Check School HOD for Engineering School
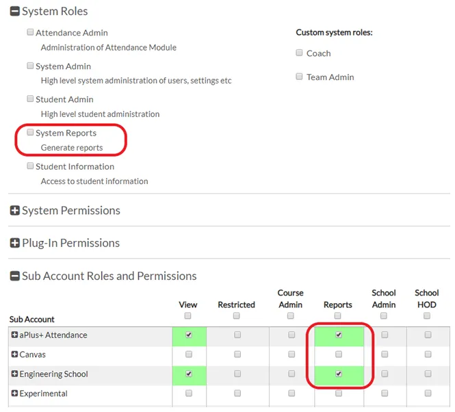 428,374
